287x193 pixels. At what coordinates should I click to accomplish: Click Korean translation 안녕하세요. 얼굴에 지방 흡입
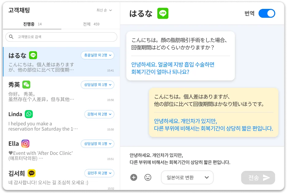coord(173,68)
